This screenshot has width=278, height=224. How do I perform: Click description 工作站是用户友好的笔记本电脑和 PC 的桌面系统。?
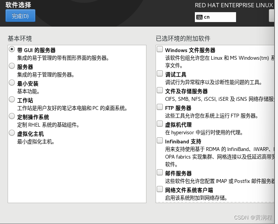point(72,108)
